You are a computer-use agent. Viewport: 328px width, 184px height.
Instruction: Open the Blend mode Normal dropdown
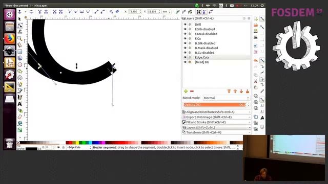pyautogui.click(x=227, y=98)
